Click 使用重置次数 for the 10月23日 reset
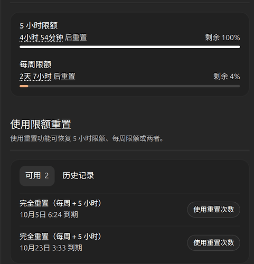Image resolution: width=254 pixels, height=264 pixels. [x=213, y=243]
